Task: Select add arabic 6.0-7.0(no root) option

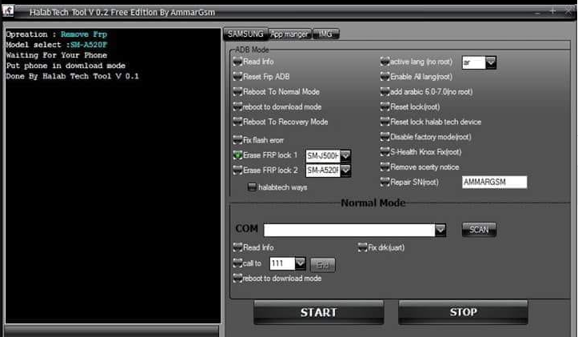Action: point(427,92)
